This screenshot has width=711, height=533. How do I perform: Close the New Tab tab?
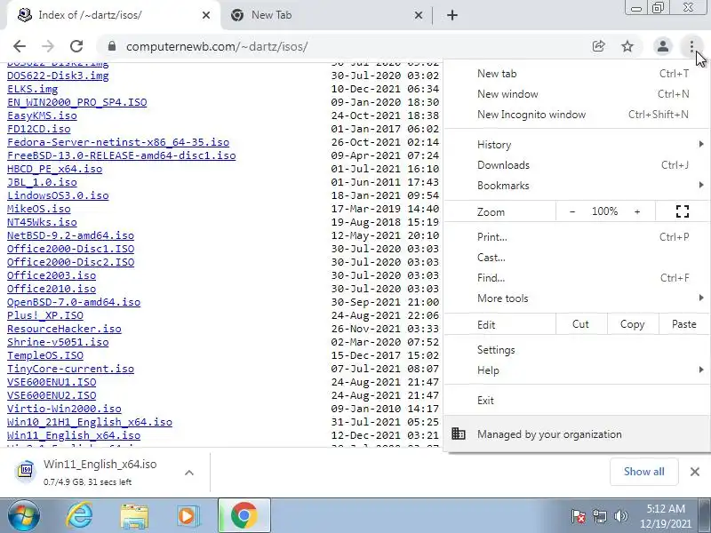419,15
